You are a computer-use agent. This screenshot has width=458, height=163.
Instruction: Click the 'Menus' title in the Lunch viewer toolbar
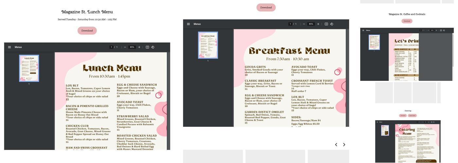[x=18, y=47]
